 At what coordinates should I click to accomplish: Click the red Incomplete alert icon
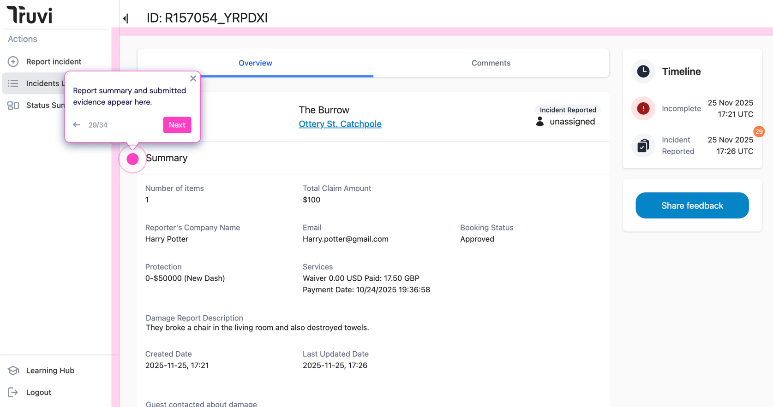(x=643, y=108)
